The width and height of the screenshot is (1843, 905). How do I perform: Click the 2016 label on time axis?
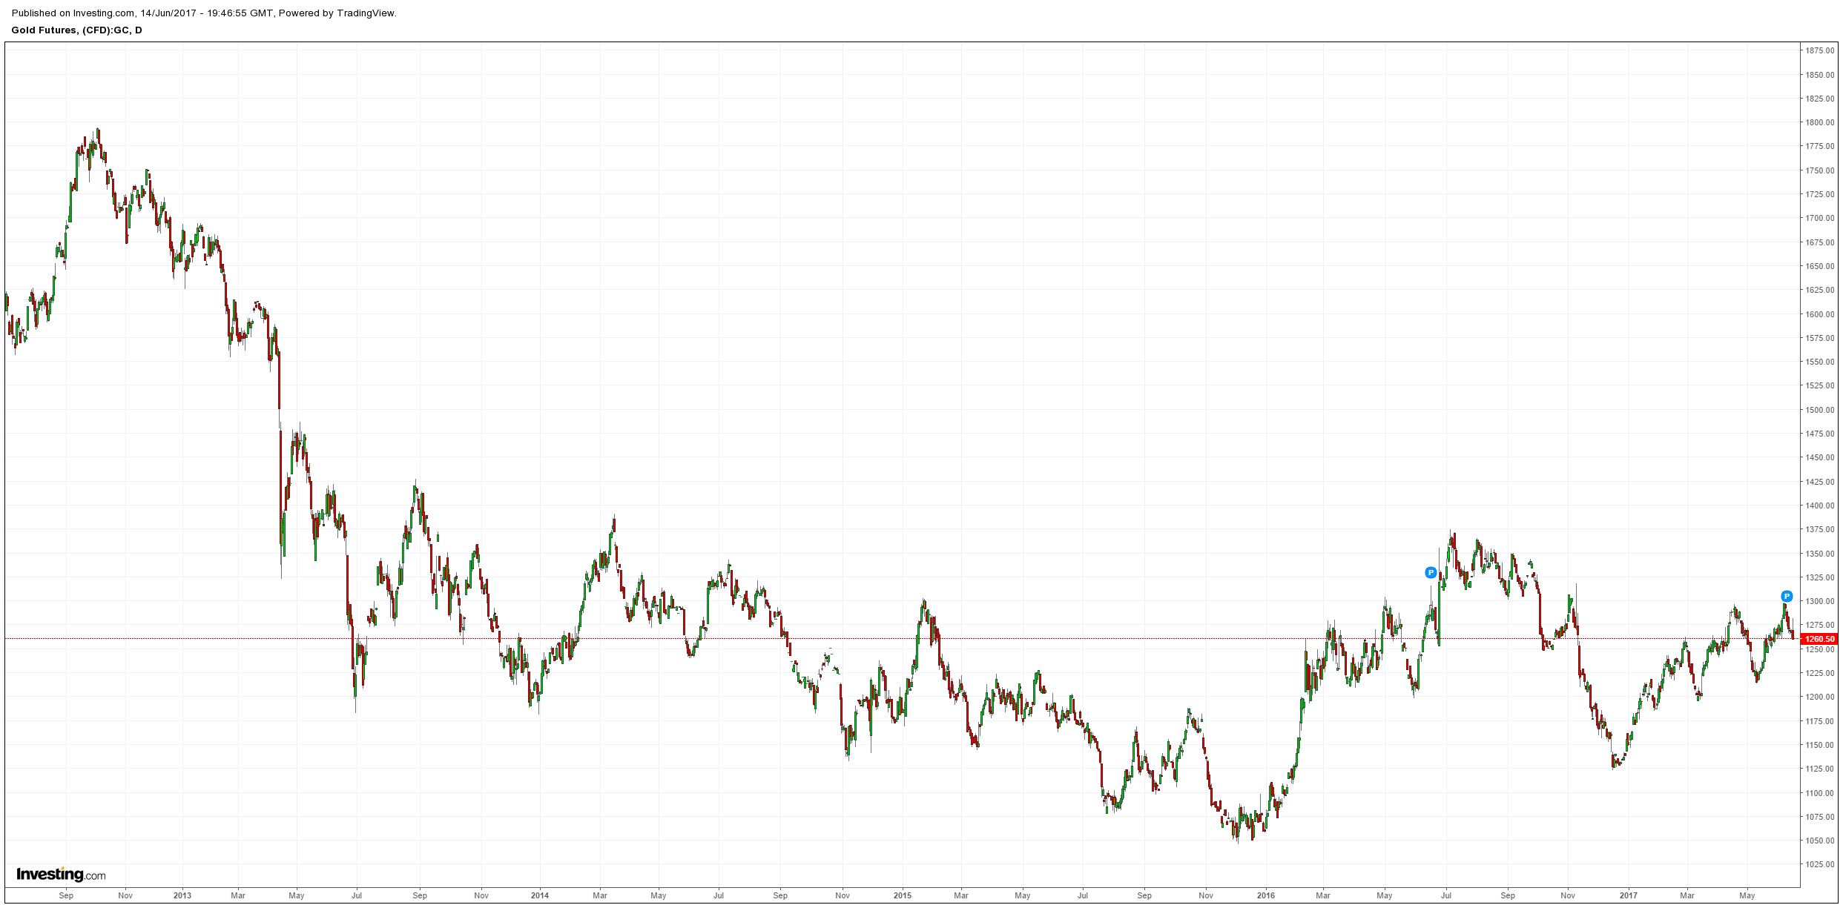click(1265, 895)
